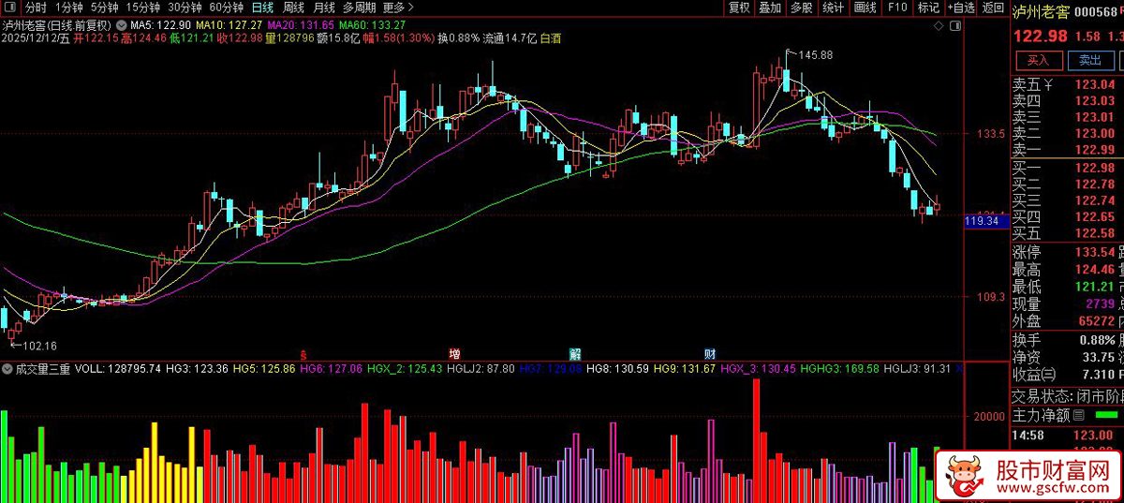Click 买五 price 122.58
Screen dimensions: 1124x503
1094,233
